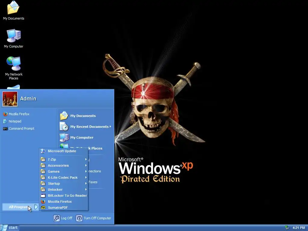The height and width of the screenshot is (231, 308).
Task: Click Microsoft Update icon in programs list
Action: (x=43, y=151)
